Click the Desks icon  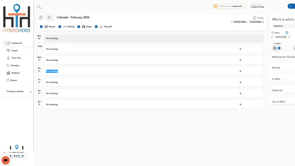click(83, 27)
